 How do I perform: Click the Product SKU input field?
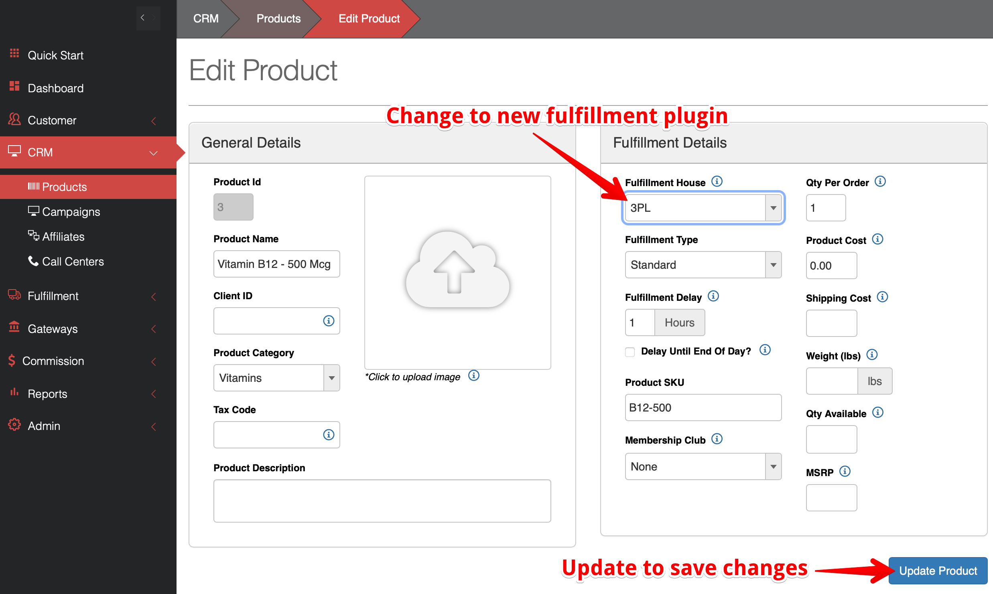[703, 407]
